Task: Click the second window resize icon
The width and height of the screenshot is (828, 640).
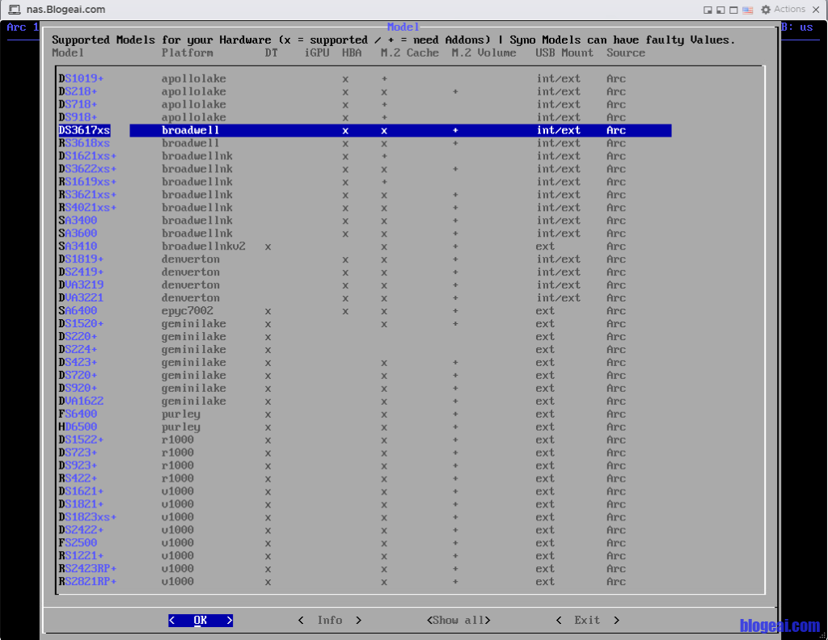Action: [720, 10]
